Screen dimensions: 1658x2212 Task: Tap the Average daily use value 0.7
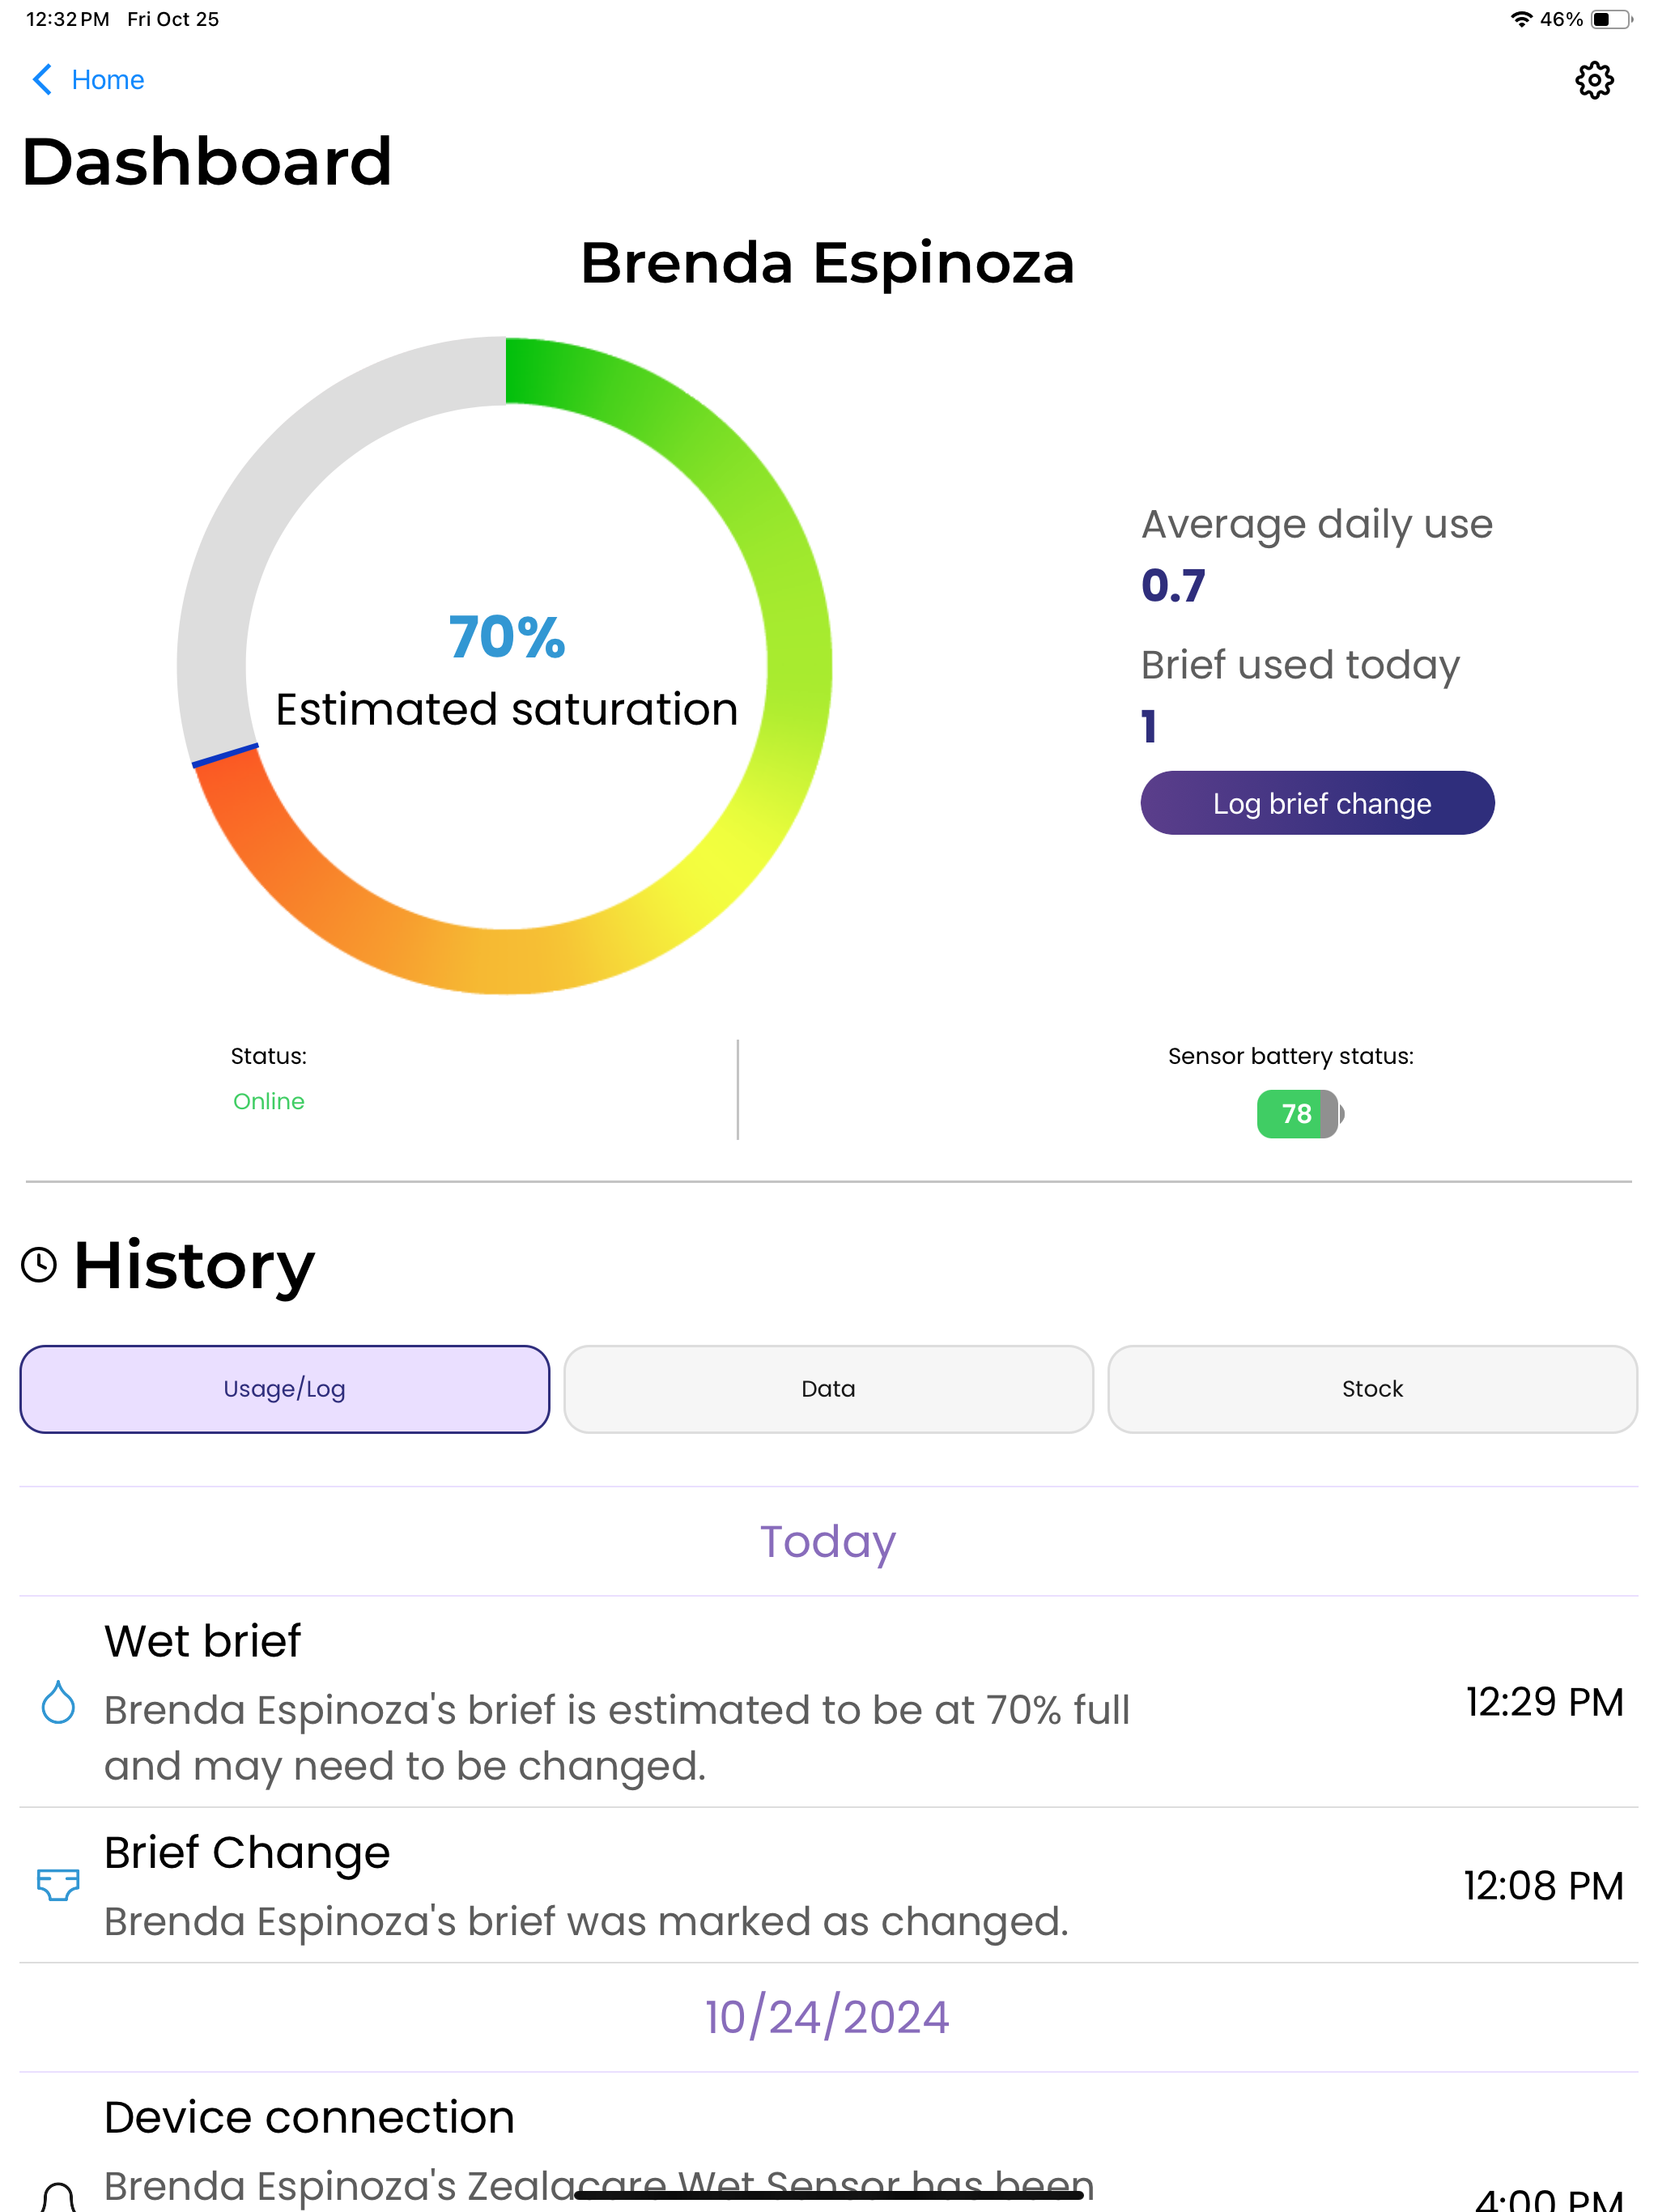1173,586
